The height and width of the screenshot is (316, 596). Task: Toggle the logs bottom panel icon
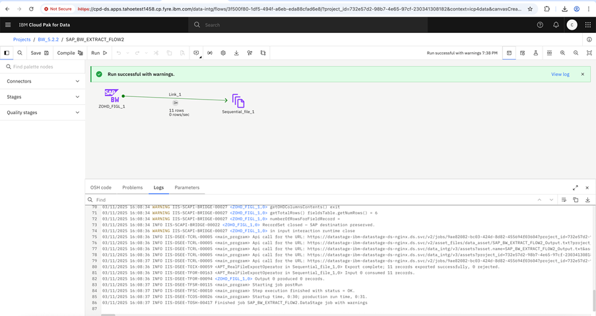click(509, 53)
